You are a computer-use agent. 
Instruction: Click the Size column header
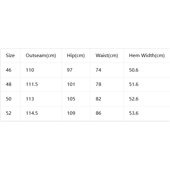10,56
